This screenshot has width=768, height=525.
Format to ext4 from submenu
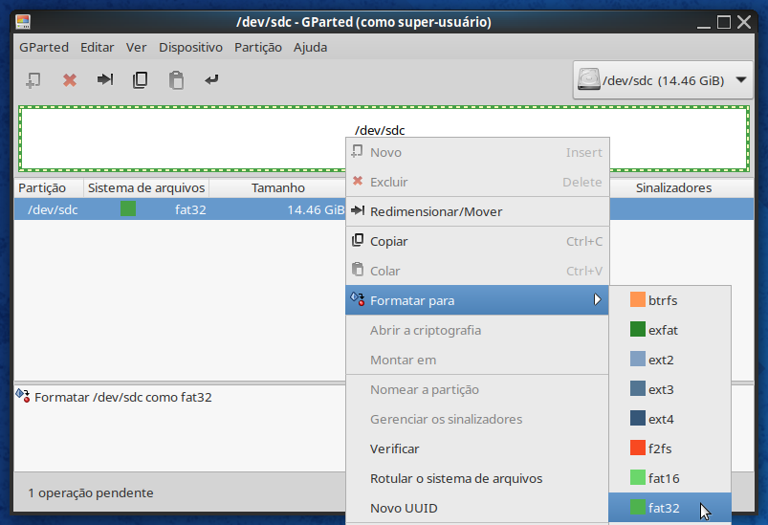pos(670,419)
